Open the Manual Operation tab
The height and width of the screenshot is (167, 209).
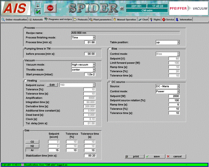pos(125,20)
